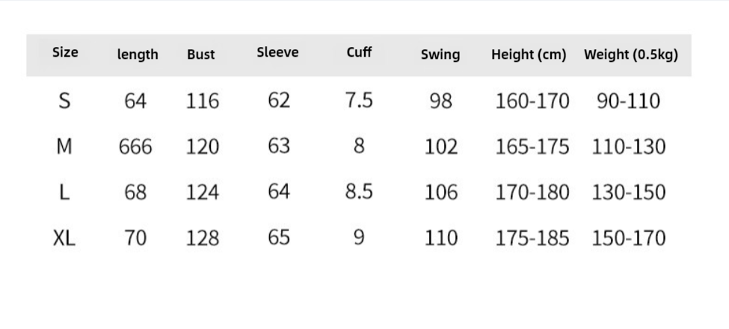Screen dimensions: 729x329
Task: Click the Size column header
Action: [x=65, y=52]
